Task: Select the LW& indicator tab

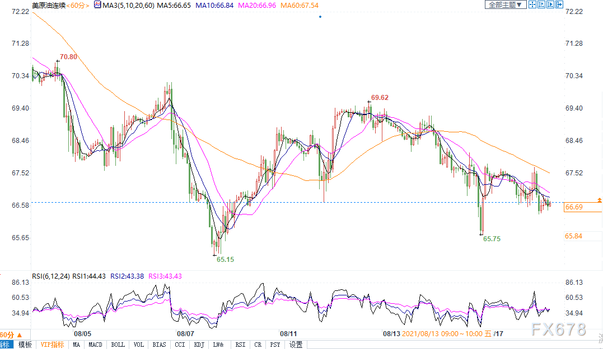Action: pyautogui.click(x=218, y=345)
